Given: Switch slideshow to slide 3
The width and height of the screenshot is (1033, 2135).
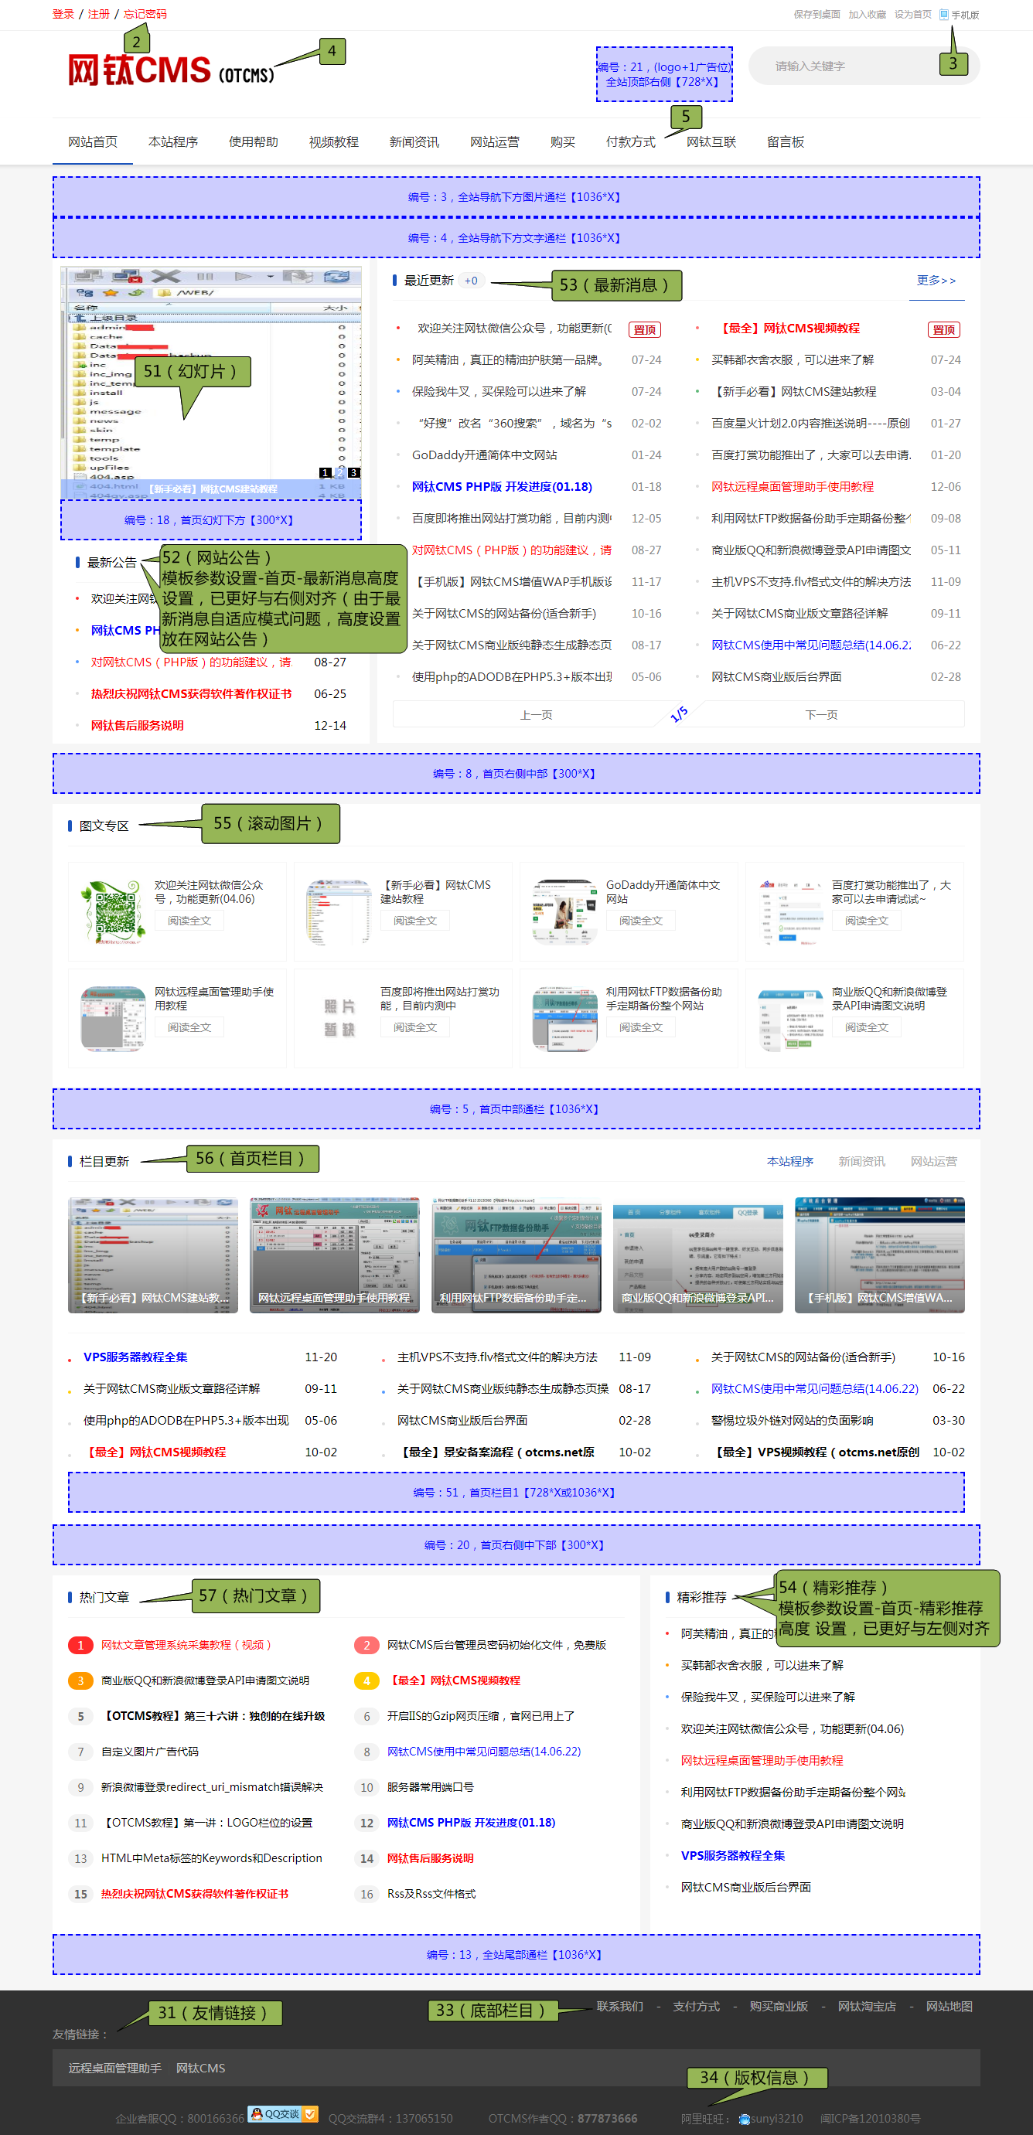Looking at the screenshot, I should [354, 472].
